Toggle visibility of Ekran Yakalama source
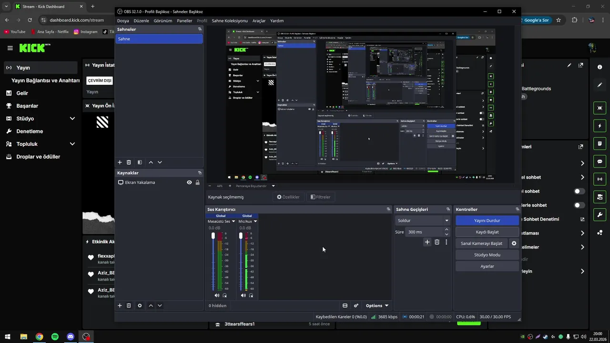Screen dimensions: 610x343 click(189, 182)
